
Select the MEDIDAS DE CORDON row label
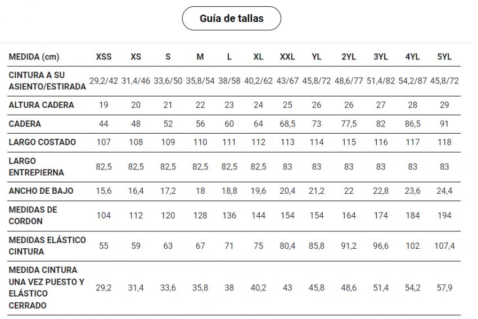coord(33,215)
